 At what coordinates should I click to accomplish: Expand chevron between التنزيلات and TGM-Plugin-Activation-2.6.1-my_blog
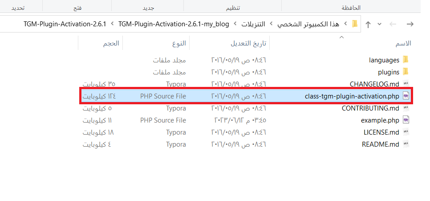236,24
